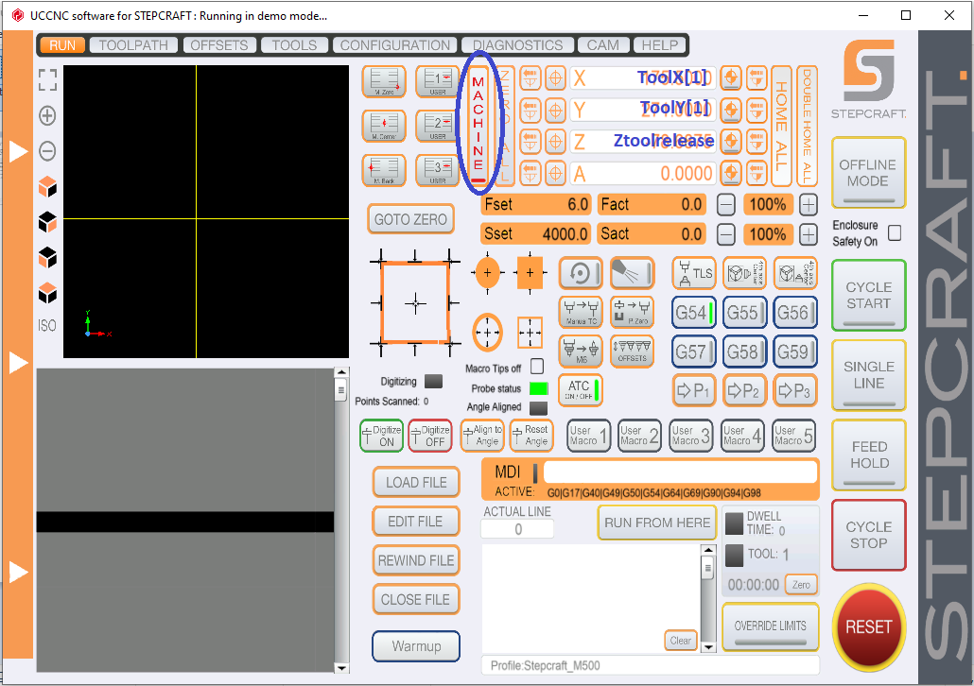Click the fullscreen viewport icon

click(x=47, y=80)
